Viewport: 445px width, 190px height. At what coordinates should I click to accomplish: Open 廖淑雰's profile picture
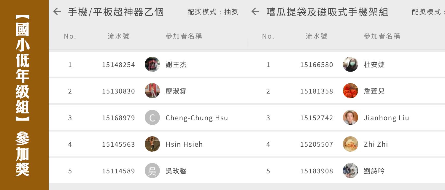pos(152,91)
